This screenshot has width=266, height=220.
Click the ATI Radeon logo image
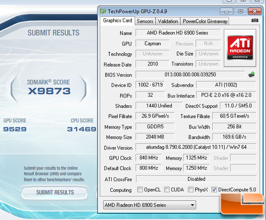pos(240,48)
